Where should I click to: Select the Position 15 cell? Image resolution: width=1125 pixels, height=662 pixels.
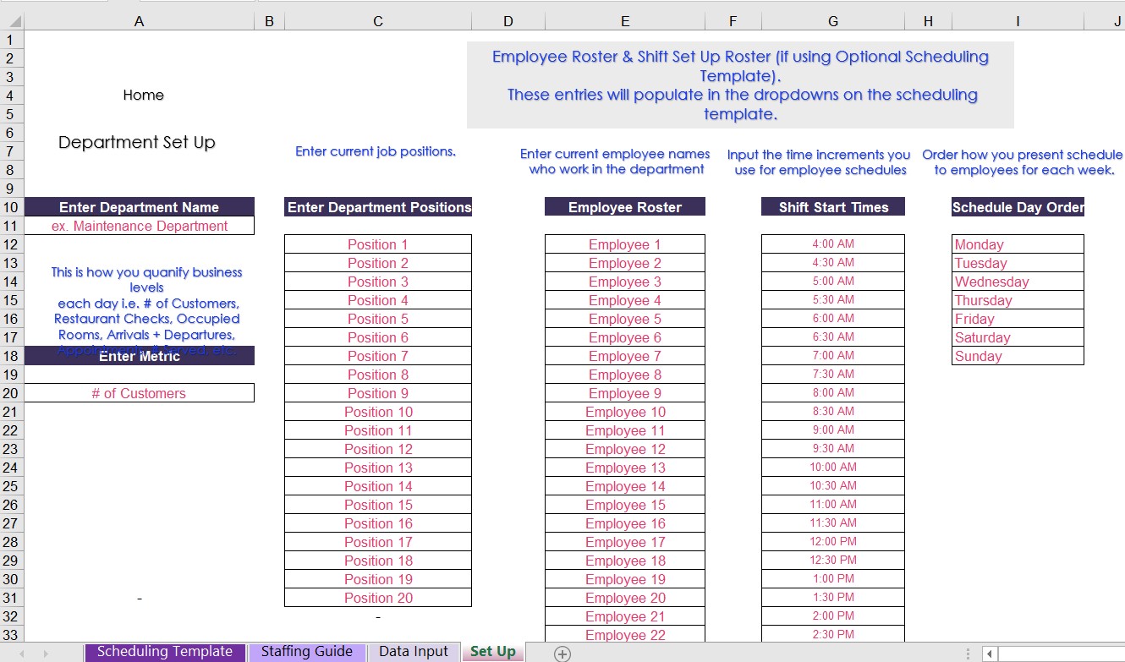coord(378,505)
